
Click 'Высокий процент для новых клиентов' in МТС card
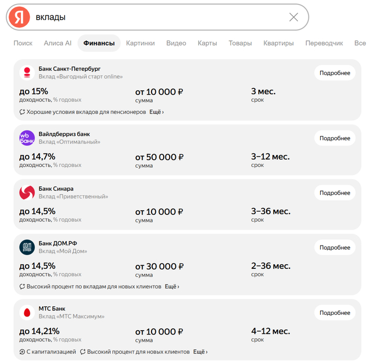(138, 351)
